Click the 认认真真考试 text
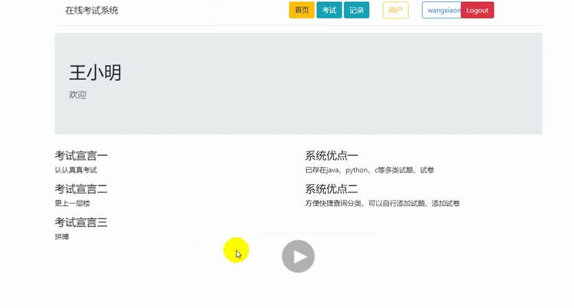The width and height of the screenshot is (574, 308). point(76,170)
